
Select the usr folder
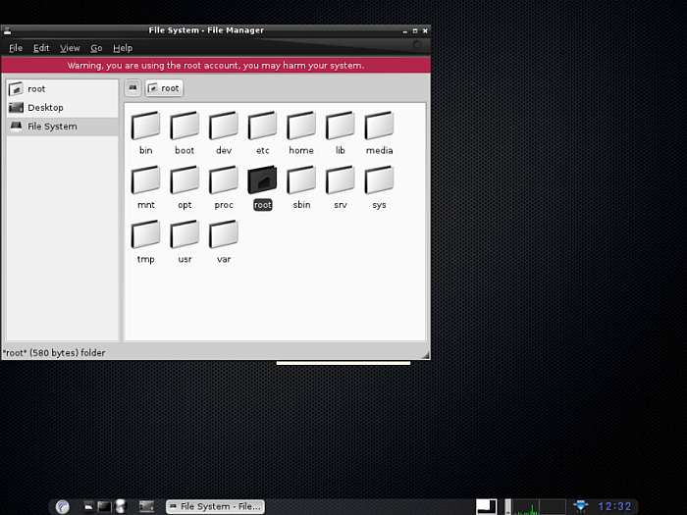185,235
